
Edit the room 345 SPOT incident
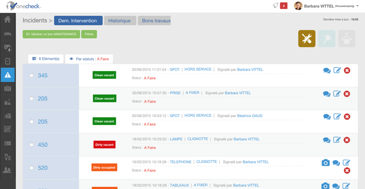click(337, 70)
